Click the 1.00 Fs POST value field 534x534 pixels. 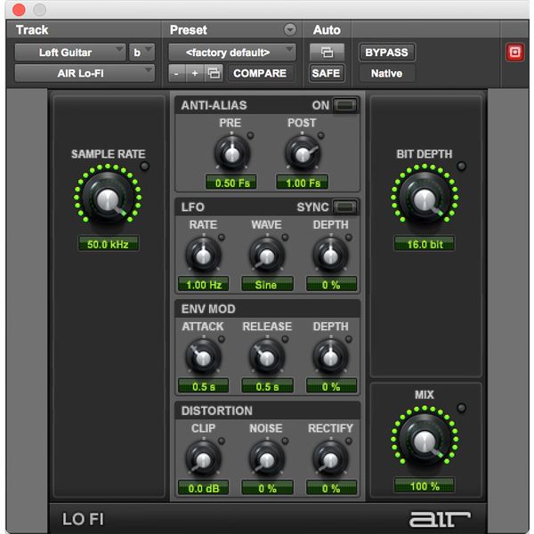[303, 182]
